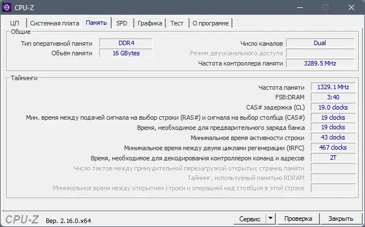Click the Минимальное время активности строки label
Screen dimensions: 365x227
248,138
